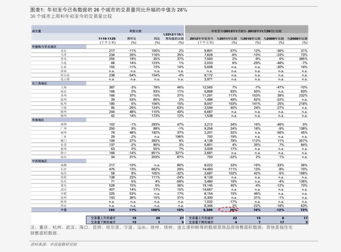Click the median '105%' cell
The image size is (341, 252).
[x=155, y=210]
